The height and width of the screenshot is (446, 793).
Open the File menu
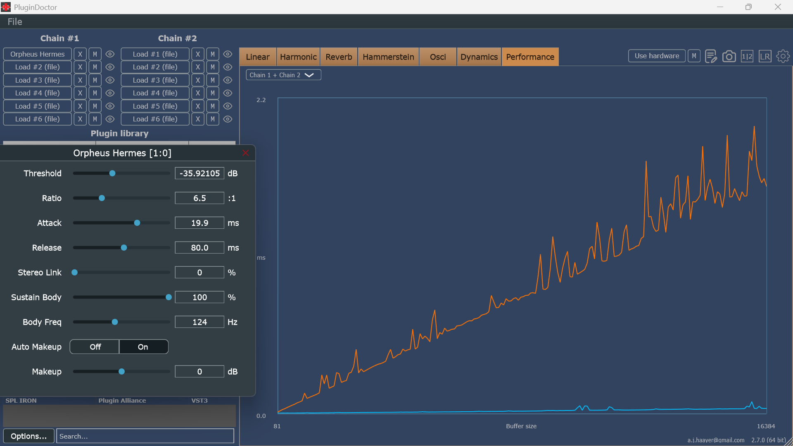coord(15,21)
